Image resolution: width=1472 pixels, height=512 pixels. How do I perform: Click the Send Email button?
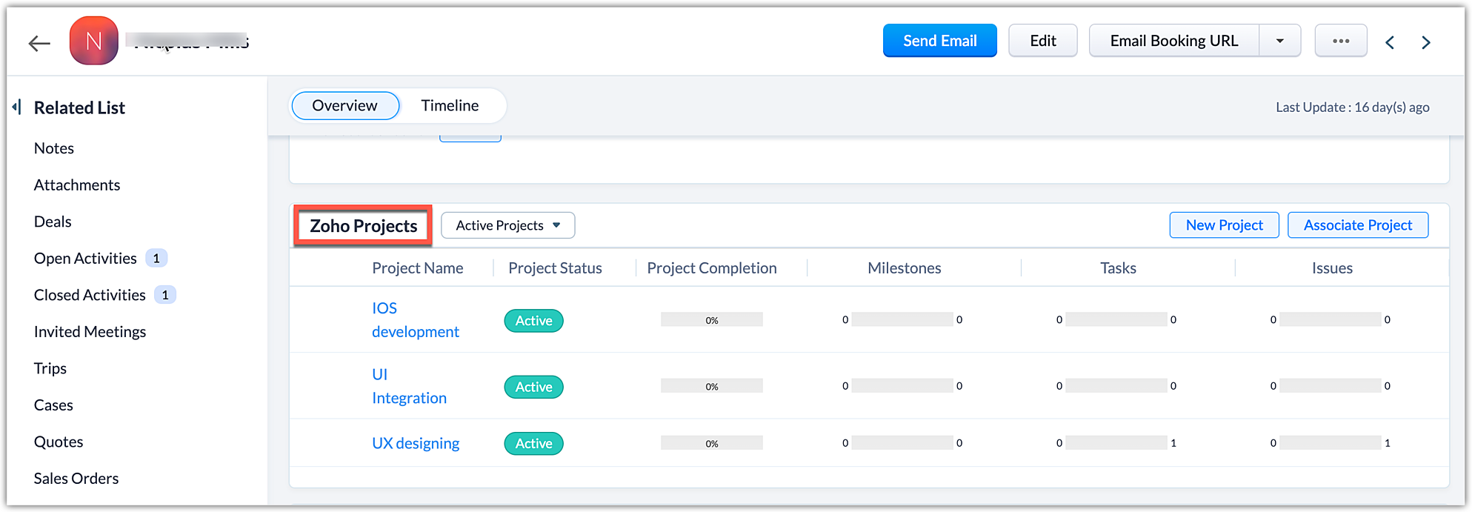coord(939,41)
